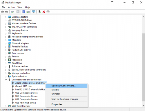Click the vertical scrollbar thumb
The width and height of the screenshot is (145, 111).
click(144, 67)
